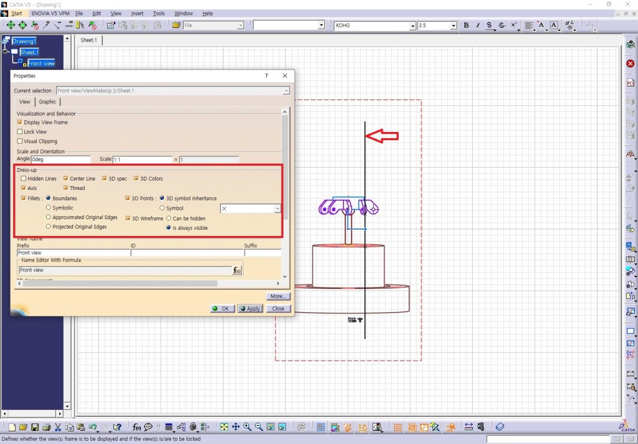This screenshot has height=444, width=638.
Task: Click the Bold text formatting icon
Action: [x=466, y=26]
